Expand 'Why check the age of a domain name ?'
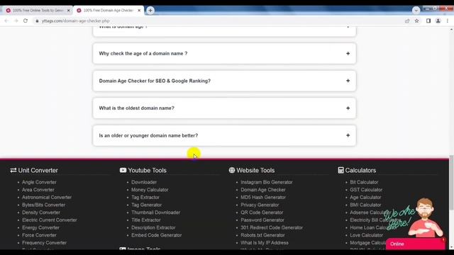Image resolution: width=454 pixels, height=255 pixels. pos(224,54)
